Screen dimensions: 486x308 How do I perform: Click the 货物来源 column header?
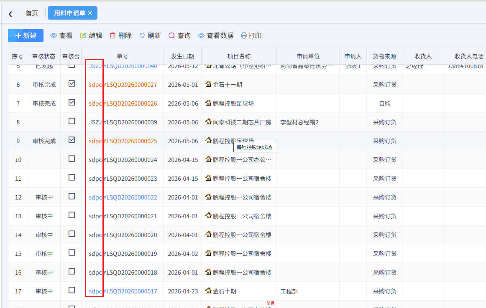click(384, 56)
